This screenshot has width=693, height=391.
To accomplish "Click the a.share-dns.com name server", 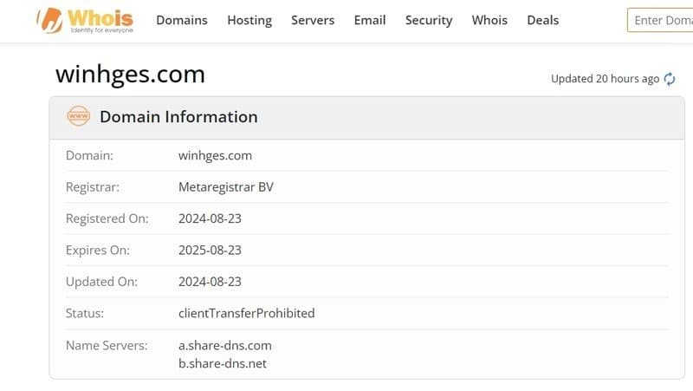I will pyautogui.click(x=225, y=345).
